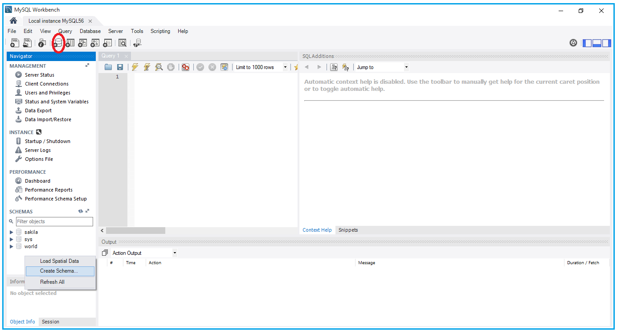Create a new SQL tab for executing queries
617x331 pixels.
(x=14, y=43)
